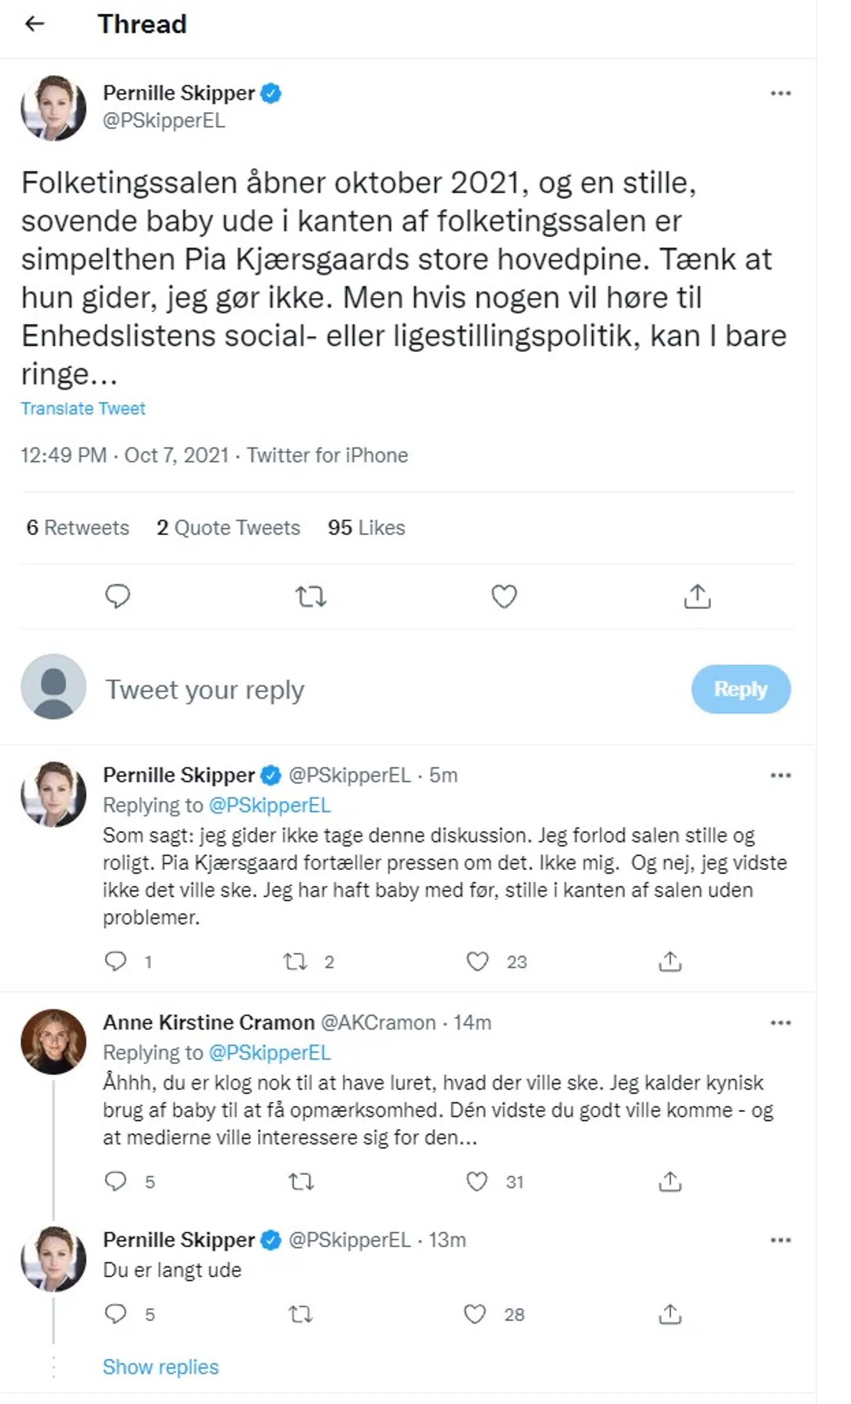
Task: Open the more options menu on the main tweet
Action: (781, 92)
